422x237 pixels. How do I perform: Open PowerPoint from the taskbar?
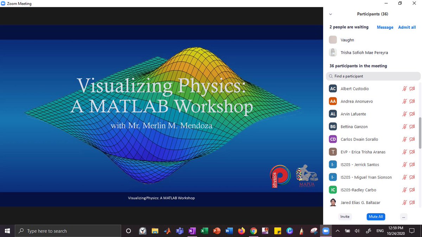click(217, 231)
